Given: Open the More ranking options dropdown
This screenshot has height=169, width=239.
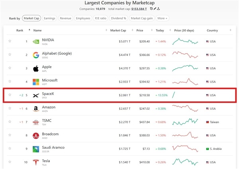Looking at the screenshot, I should pos(163,18).
